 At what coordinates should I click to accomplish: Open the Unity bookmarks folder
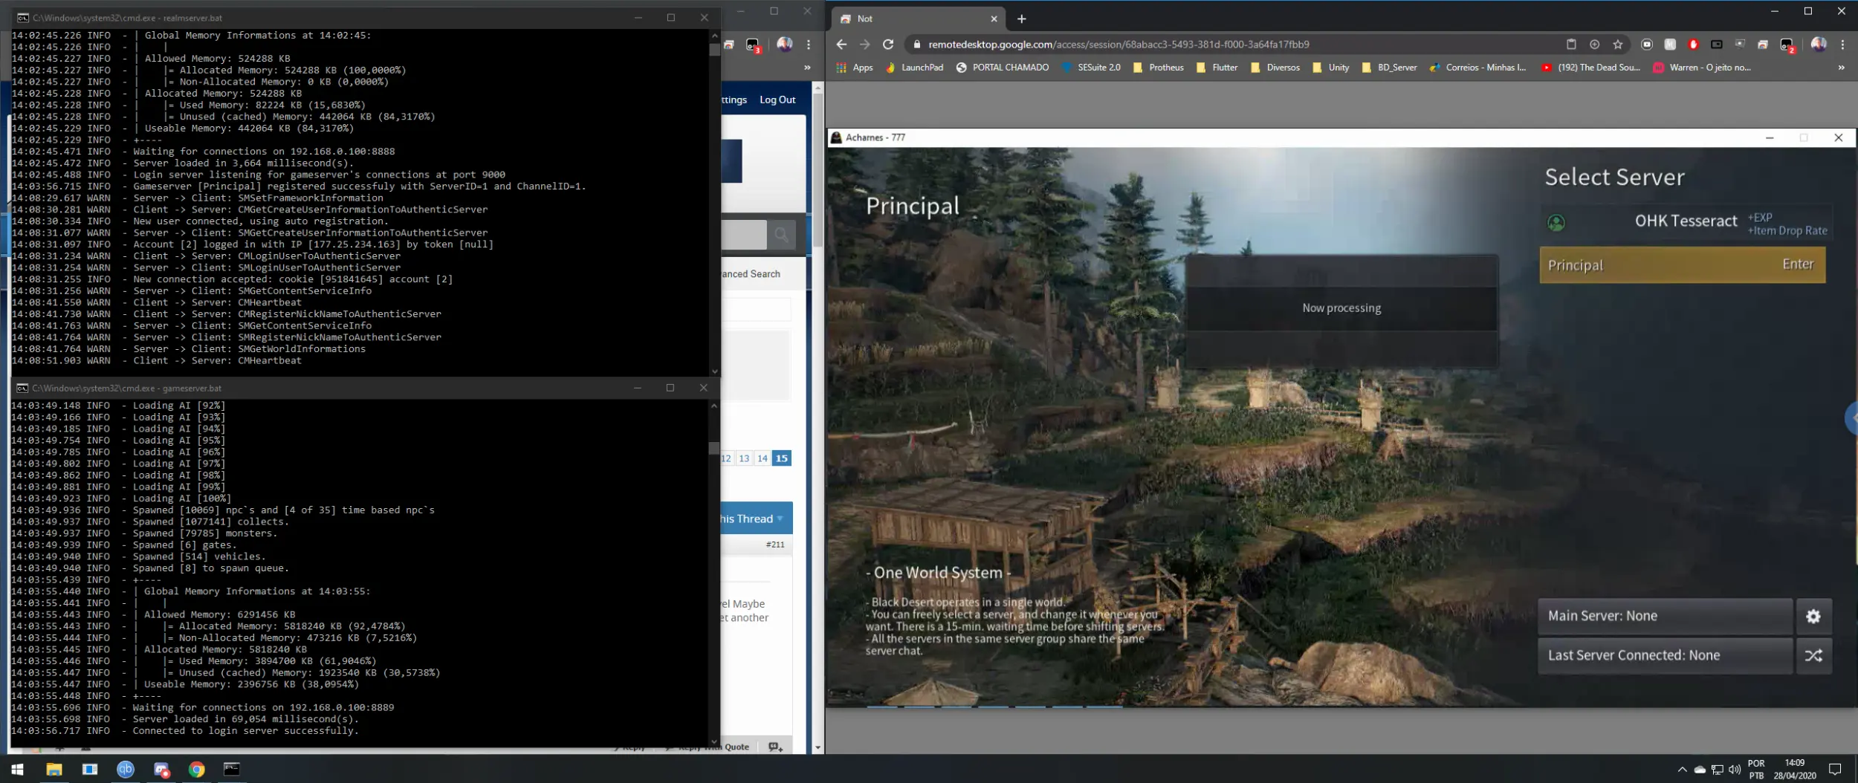click(1330, 68)
